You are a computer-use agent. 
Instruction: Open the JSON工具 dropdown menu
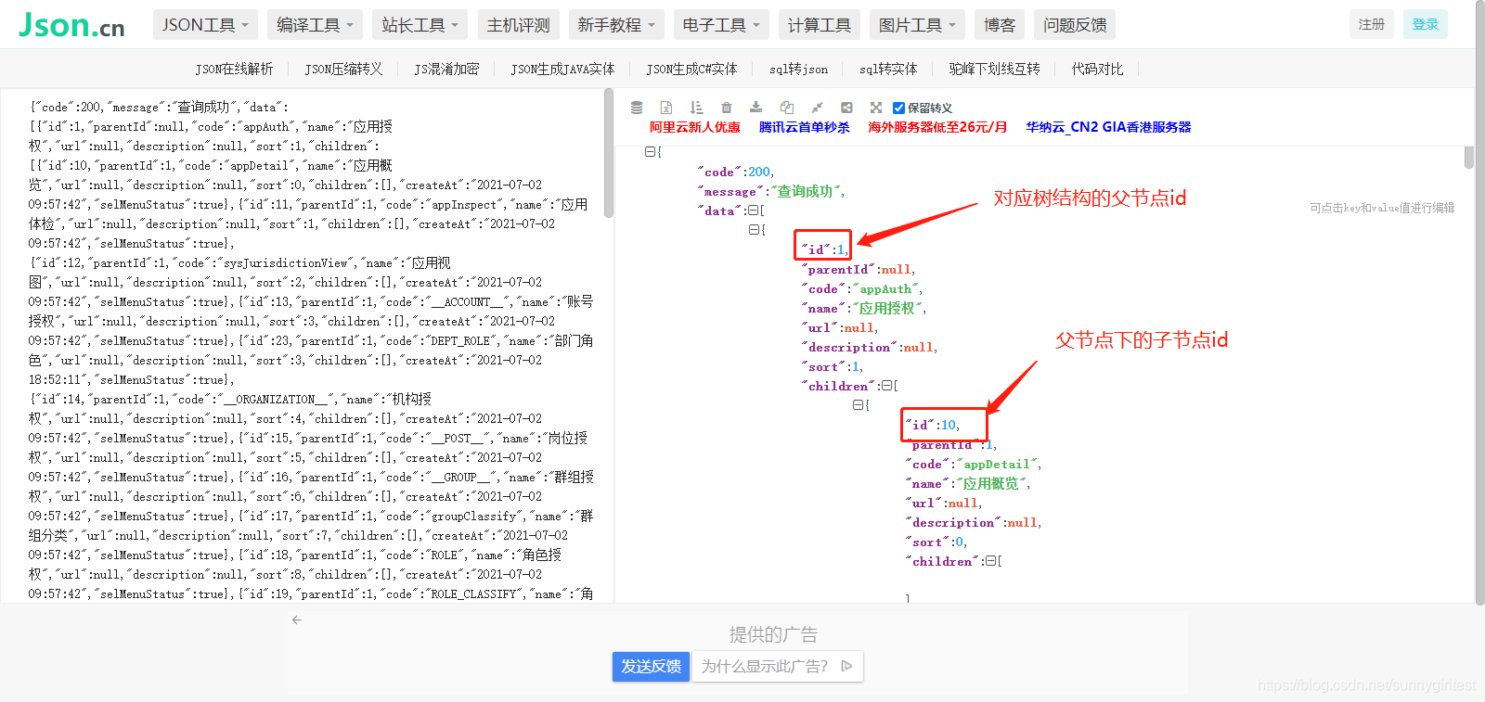pyautogui.click(x=205, y=25)
